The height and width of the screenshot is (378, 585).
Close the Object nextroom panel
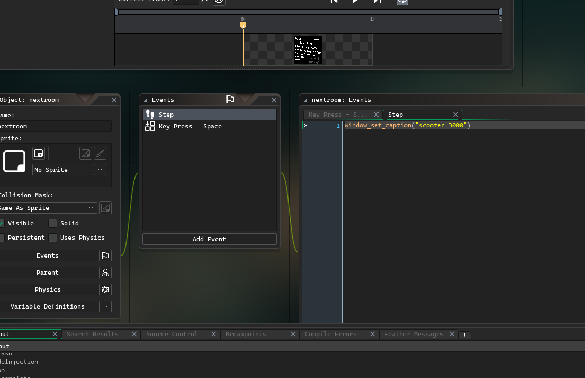pyautogui.click(x=114, y=100)
